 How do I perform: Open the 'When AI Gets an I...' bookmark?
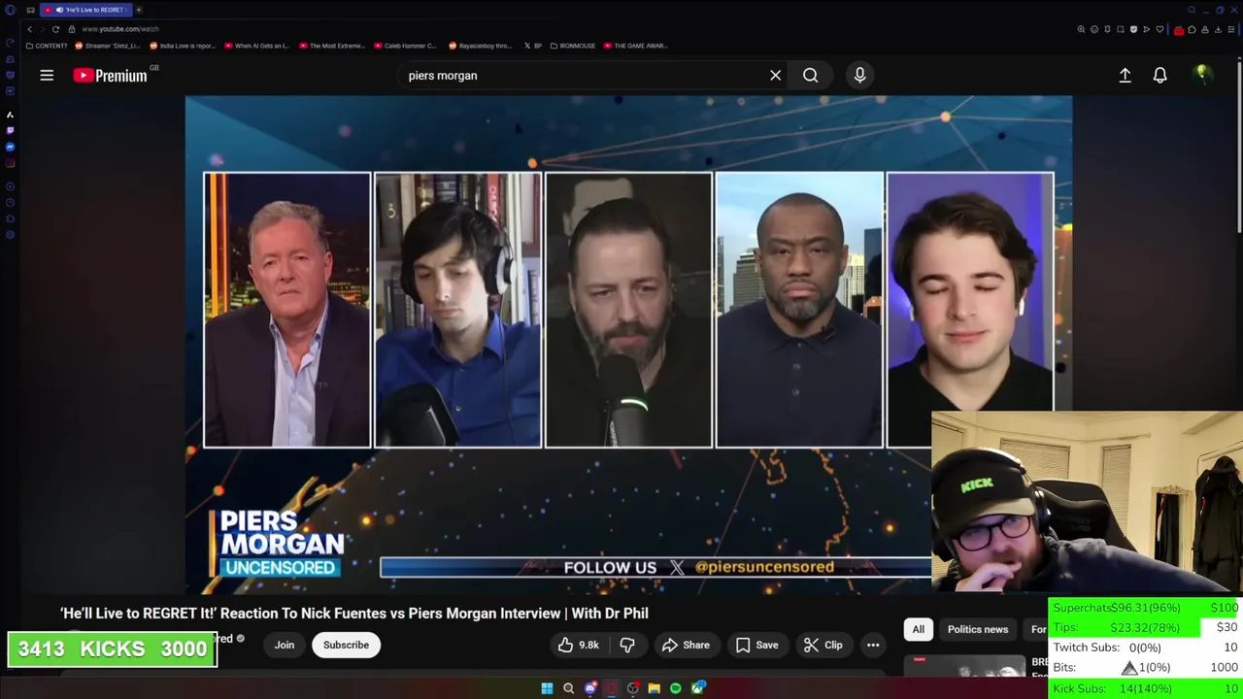(256, 46)
